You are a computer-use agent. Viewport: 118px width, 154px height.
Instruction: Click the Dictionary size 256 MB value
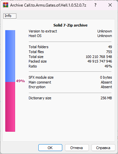tap(106, 98)
